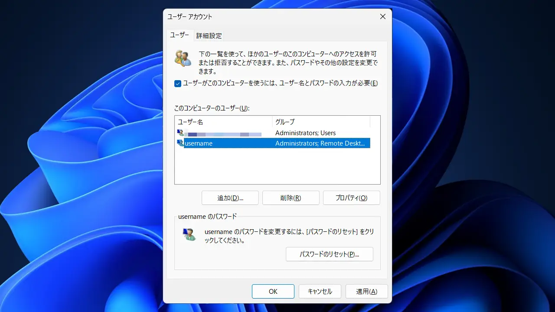This screenshot has width=555, height=312.
Task: Click the 'Administrators; Users' group cell
Action: (305, 133)
